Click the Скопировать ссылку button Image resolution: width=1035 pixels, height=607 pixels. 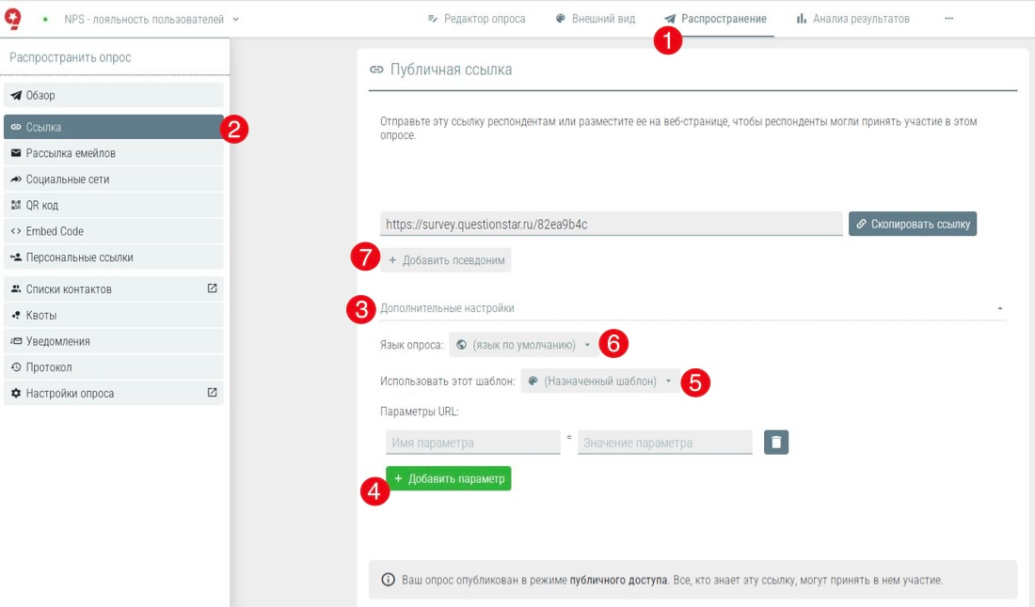click(912, 224)
